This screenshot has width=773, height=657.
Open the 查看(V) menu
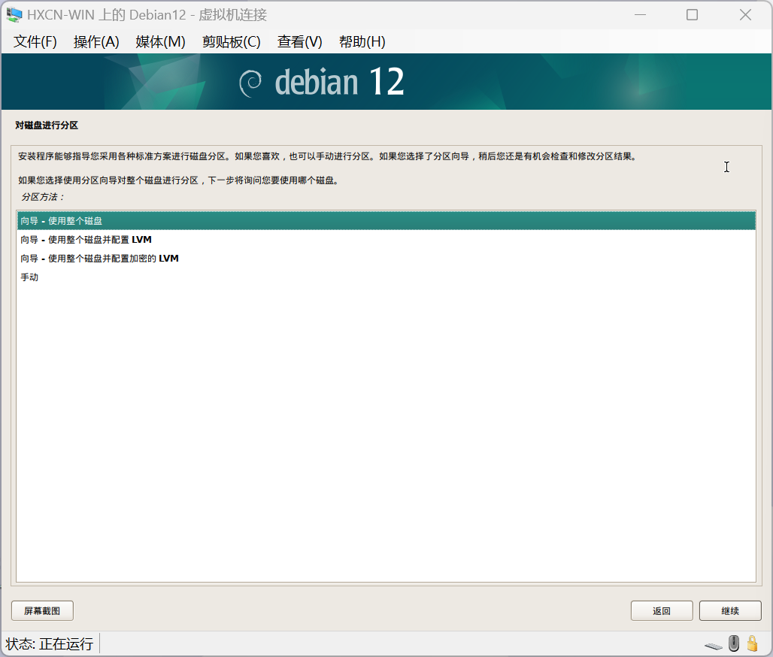(x=300, y=42)
